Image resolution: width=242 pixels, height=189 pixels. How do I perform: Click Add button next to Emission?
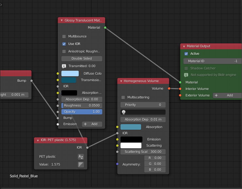tap(92, 124)
